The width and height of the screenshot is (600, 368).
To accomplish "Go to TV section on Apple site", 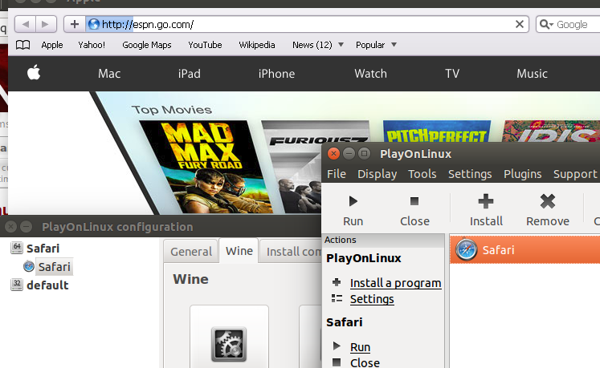I will tap(452, 74).
